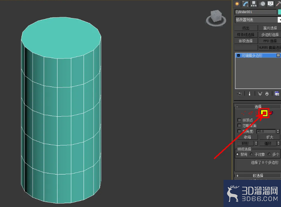
Task: Collapse the 选择 rollout header
Action: 258,107
